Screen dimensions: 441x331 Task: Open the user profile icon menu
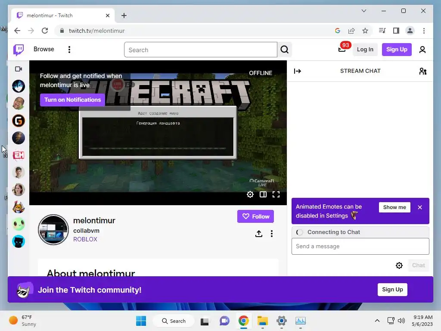pyautogui.click(x=422, y=50)
